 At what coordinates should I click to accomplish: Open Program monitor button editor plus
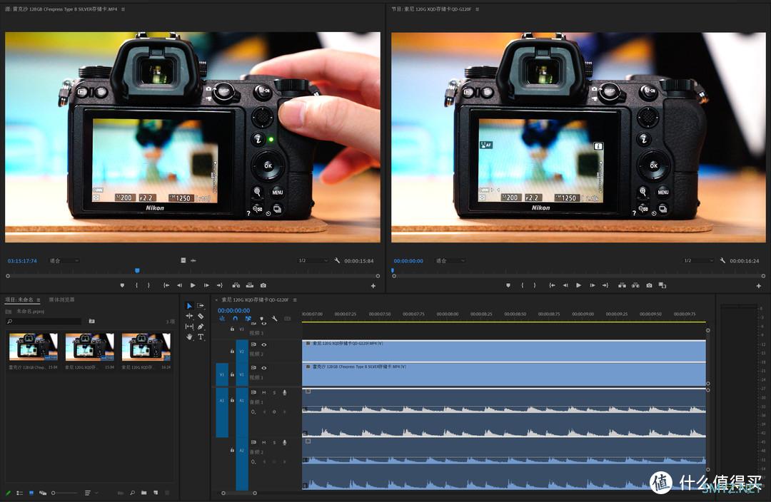[759, 285]
